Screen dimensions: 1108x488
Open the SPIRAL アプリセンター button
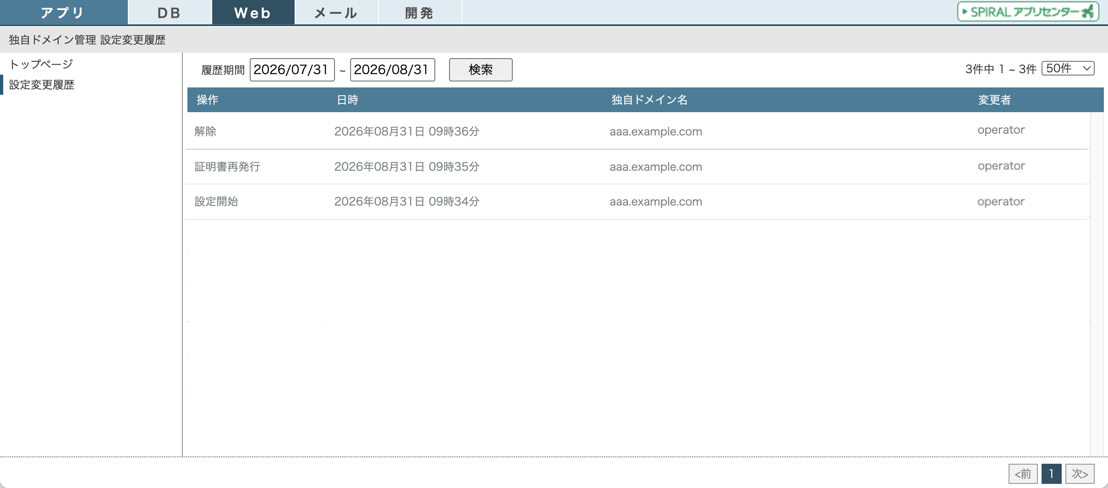[x=1028, y=12]
